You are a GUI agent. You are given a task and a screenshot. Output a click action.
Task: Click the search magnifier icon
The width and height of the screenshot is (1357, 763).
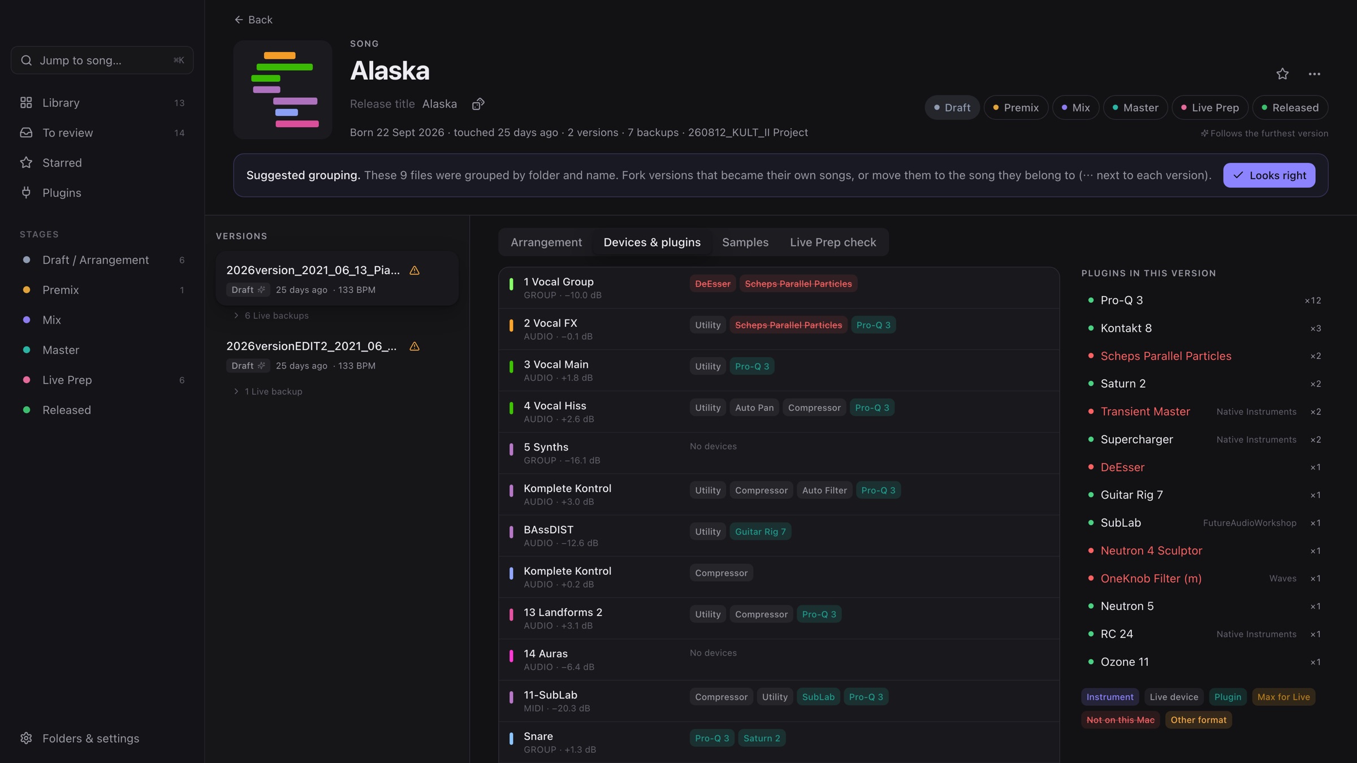[x=26, y=60]
